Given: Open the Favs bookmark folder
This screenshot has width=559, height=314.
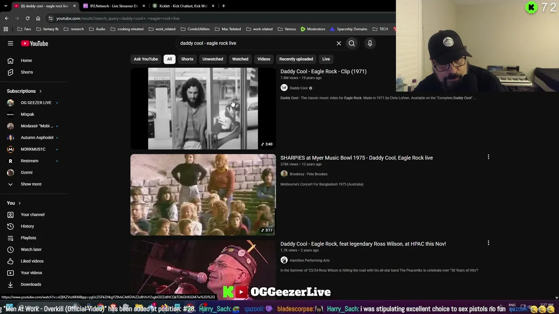Looking at the screenshot, I should [x=24, y=29].
